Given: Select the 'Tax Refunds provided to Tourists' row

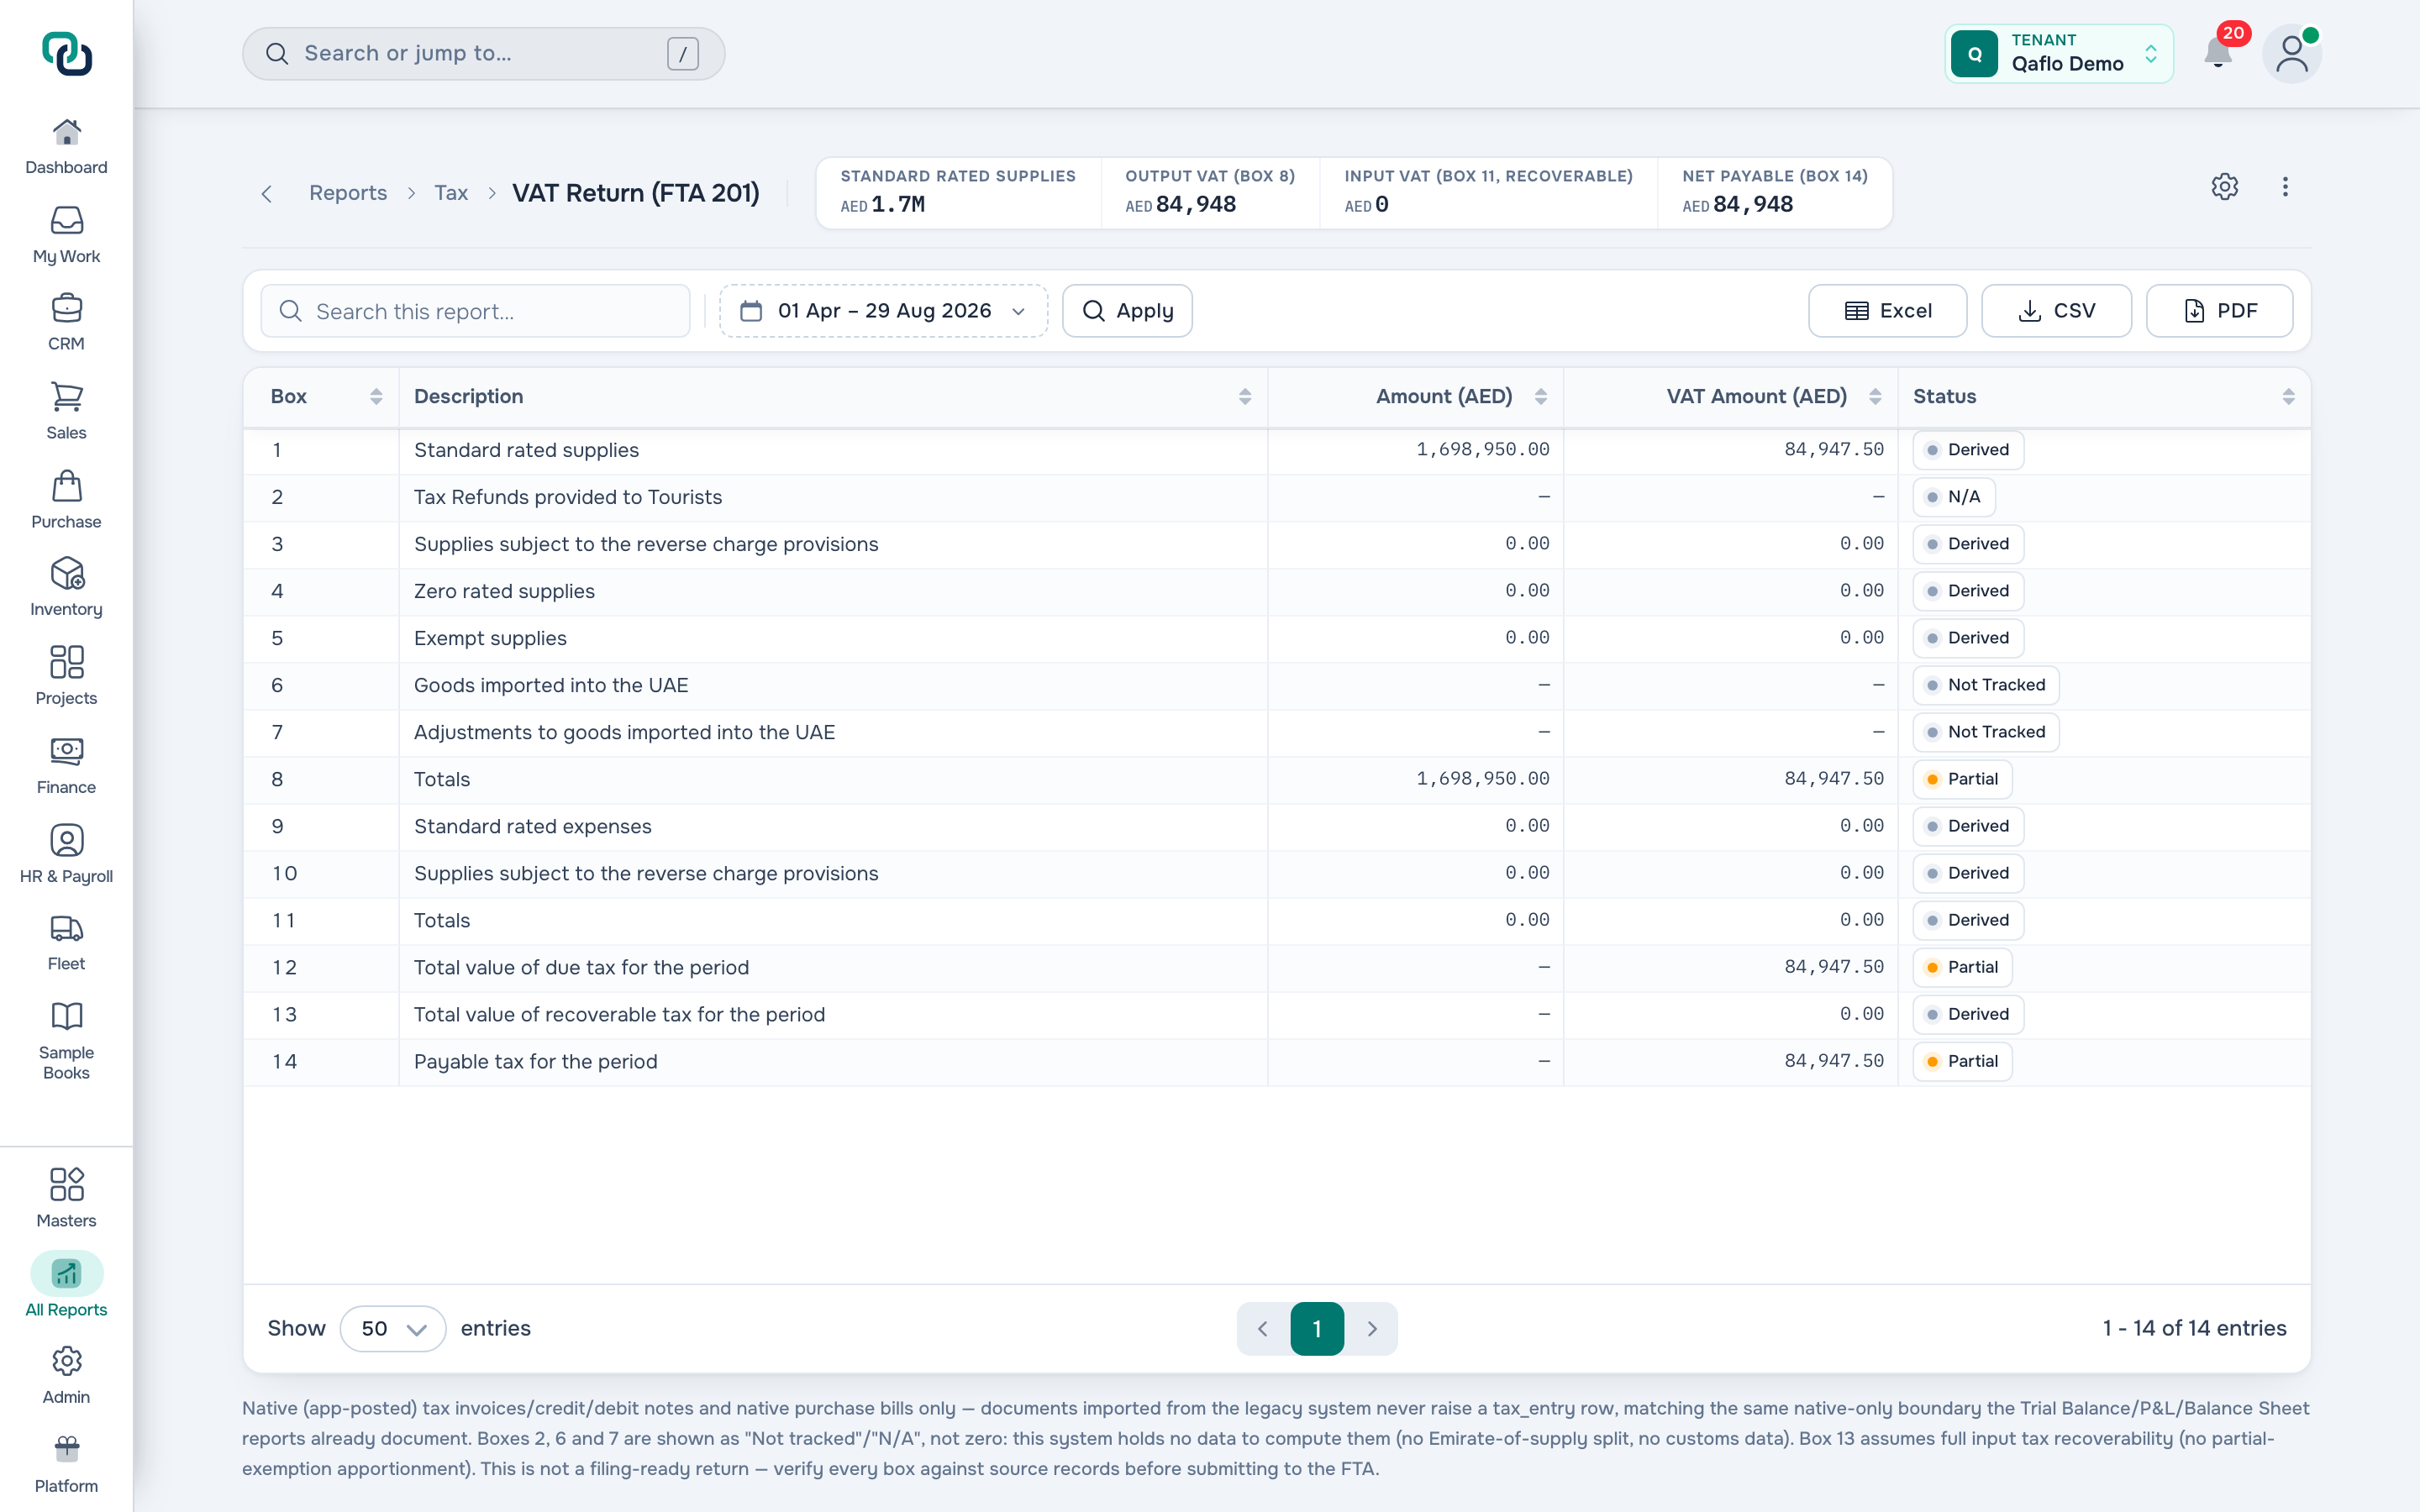Looking at the screenshot, I should click(1277, 497).
